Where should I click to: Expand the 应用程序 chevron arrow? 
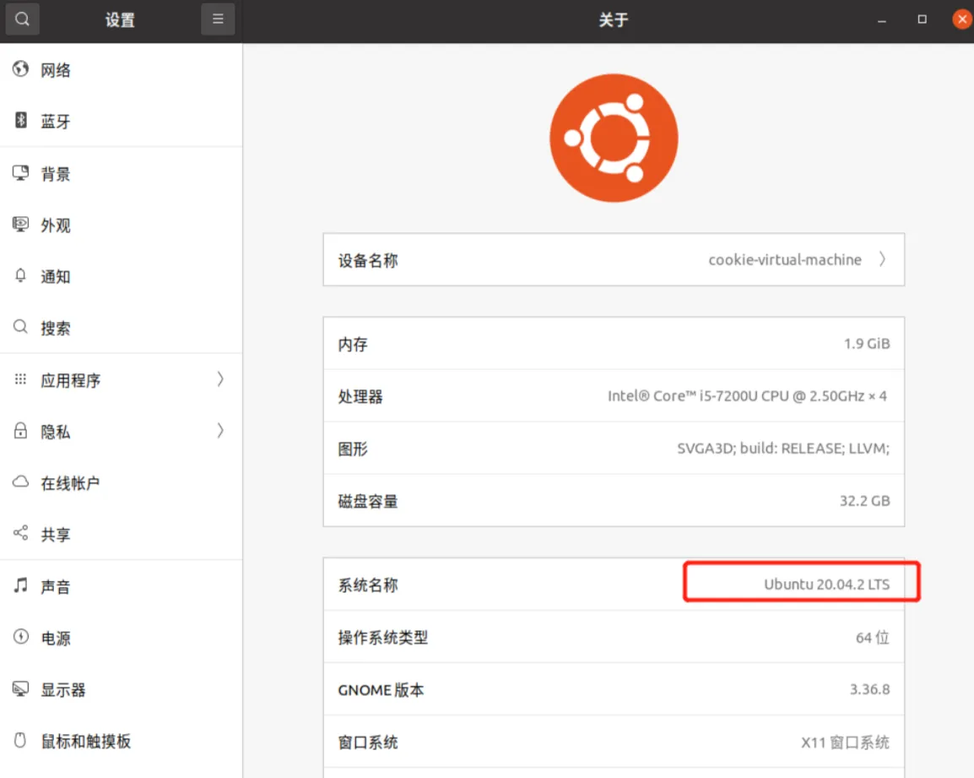pyautogui.click(x=220, y=379)
